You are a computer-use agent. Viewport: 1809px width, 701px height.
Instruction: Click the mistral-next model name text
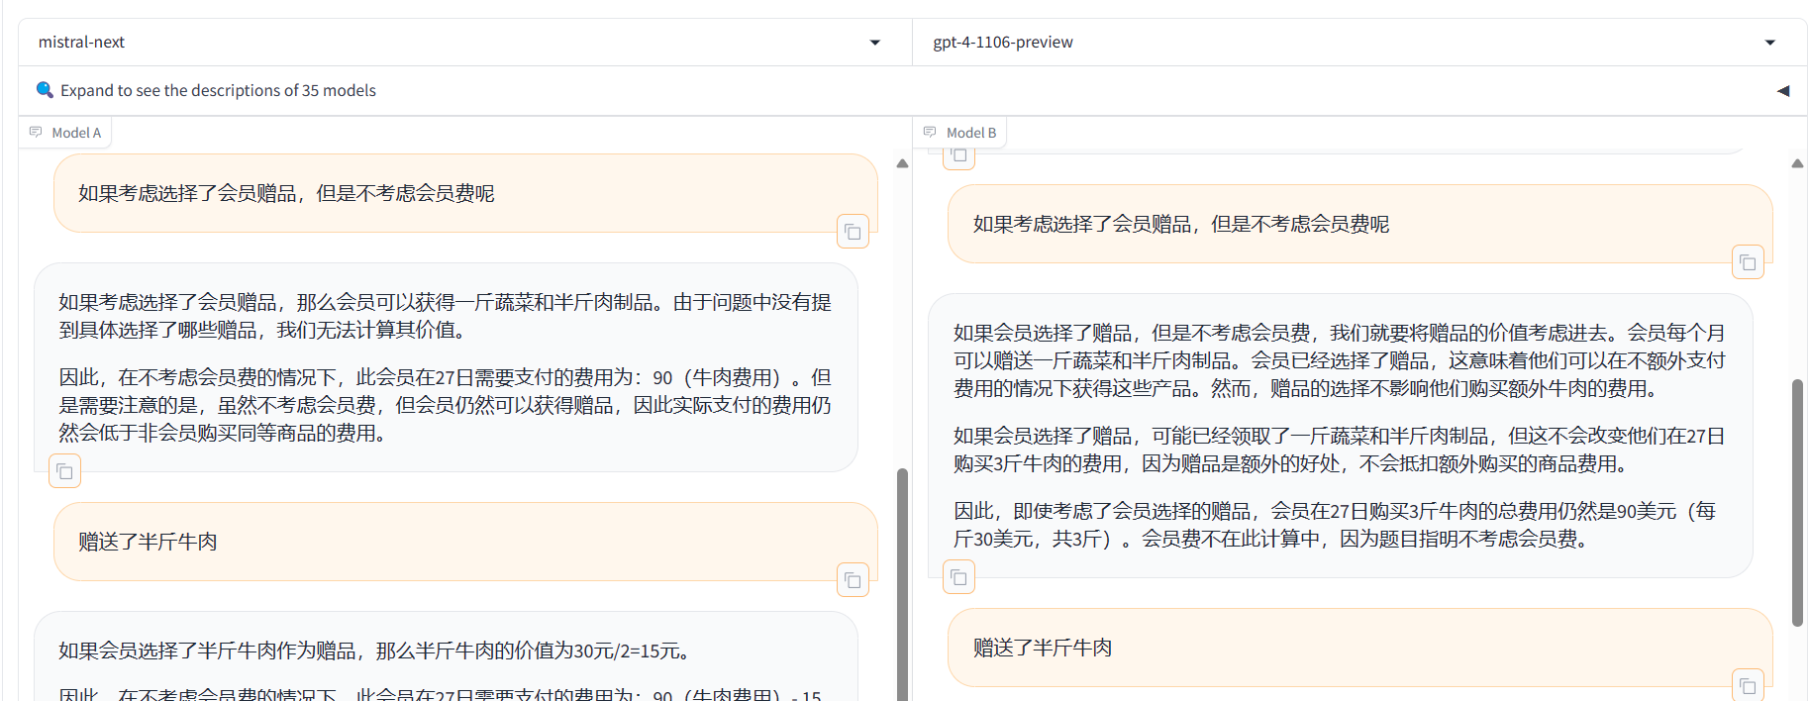81,43
